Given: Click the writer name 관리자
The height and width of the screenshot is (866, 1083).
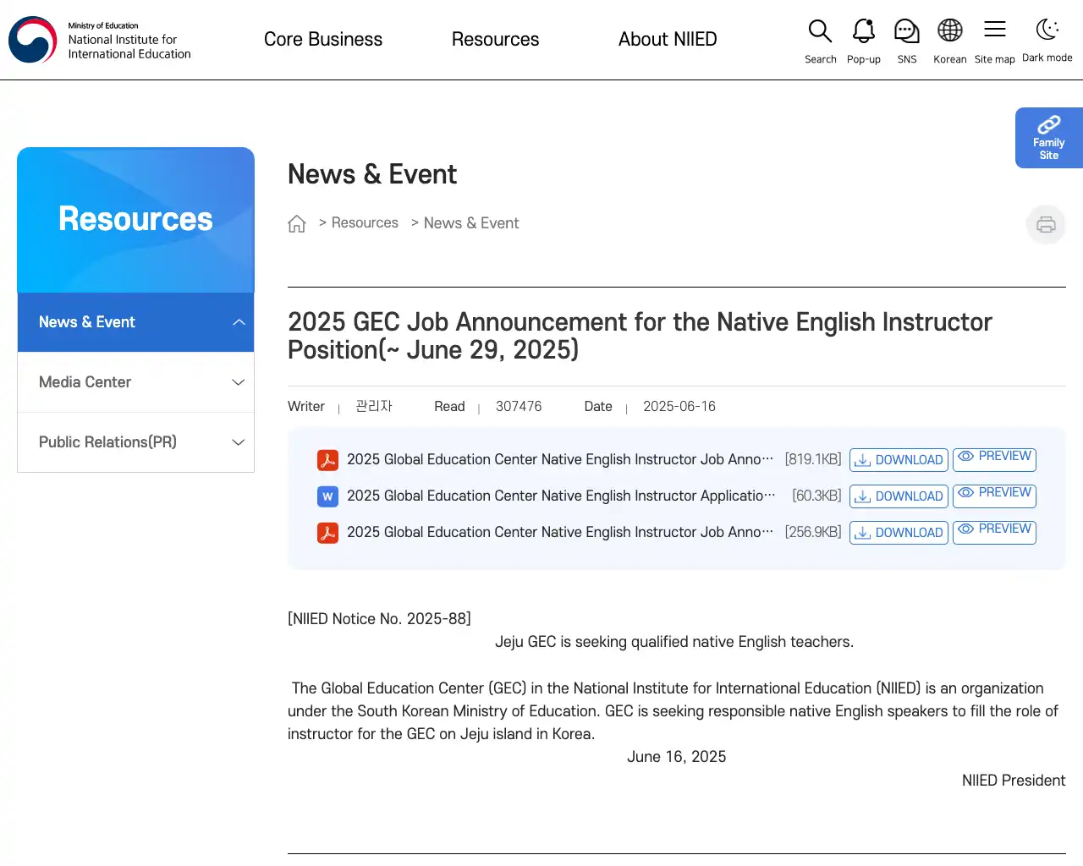Looking at the screenshot, I should click(374, 407).
